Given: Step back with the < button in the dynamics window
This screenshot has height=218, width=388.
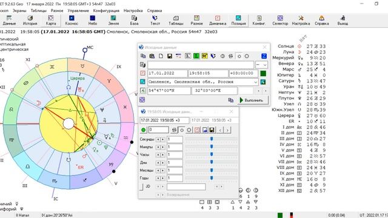Looking at the screenshot, I should click(220, 130).
